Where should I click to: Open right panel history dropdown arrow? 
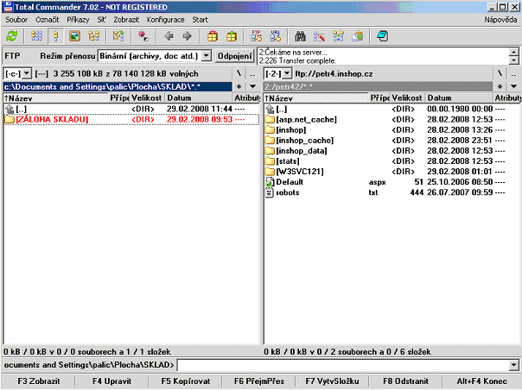[513, 86]
